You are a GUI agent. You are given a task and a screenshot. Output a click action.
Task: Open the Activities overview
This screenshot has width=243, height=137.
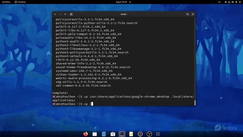click(6, 2)
